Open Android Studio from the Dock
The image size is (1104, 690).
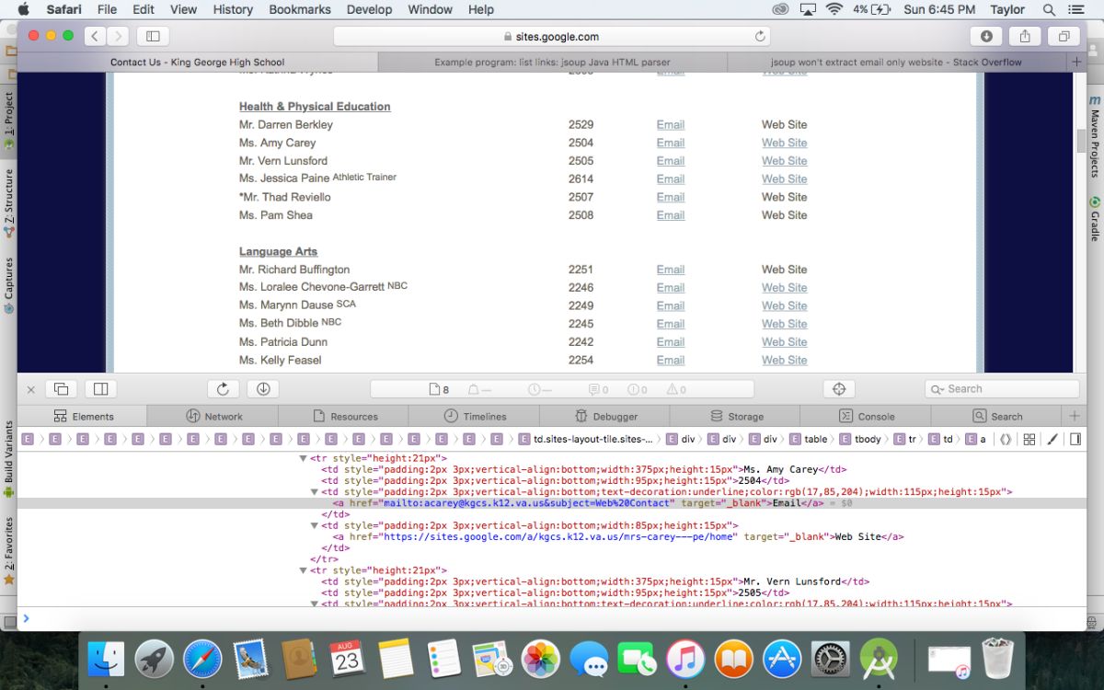tap(879, 659)
